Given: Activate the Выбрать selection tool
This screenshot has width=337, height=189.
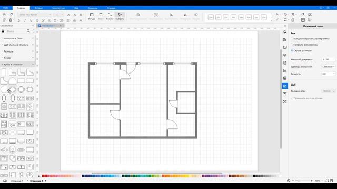Looking at the screenshot, I should click(120, 16).
